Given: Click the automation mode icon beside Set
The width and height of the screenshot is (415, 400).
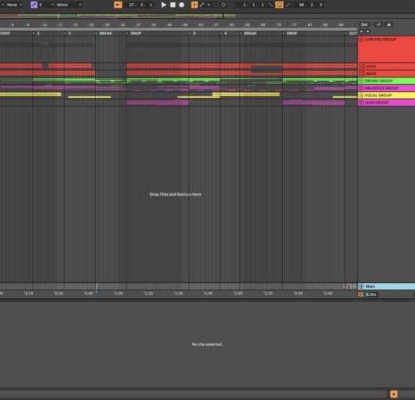Looking at the screenshot, I should point(378,24).
